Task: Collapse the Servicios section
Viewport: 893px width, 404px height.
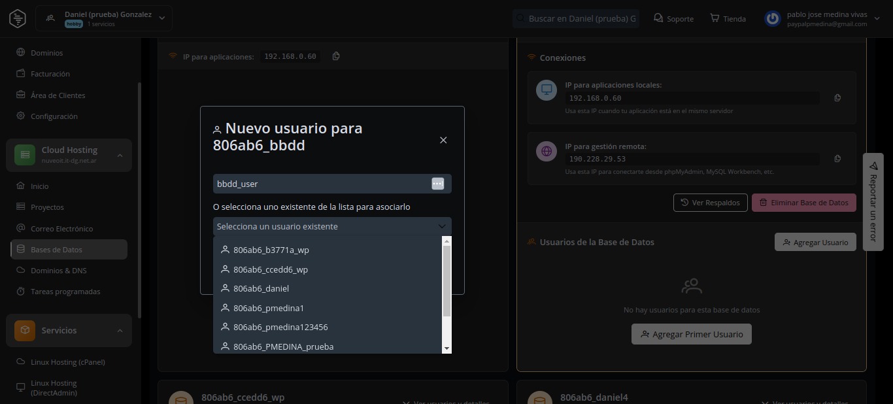Action: click(x=120, y=331)
